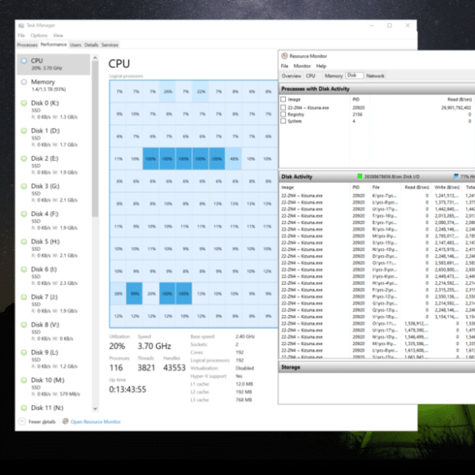Switch to Resource Monitor Memory tab
Screen dimensions: 475x475
click(x=334, y=76)
